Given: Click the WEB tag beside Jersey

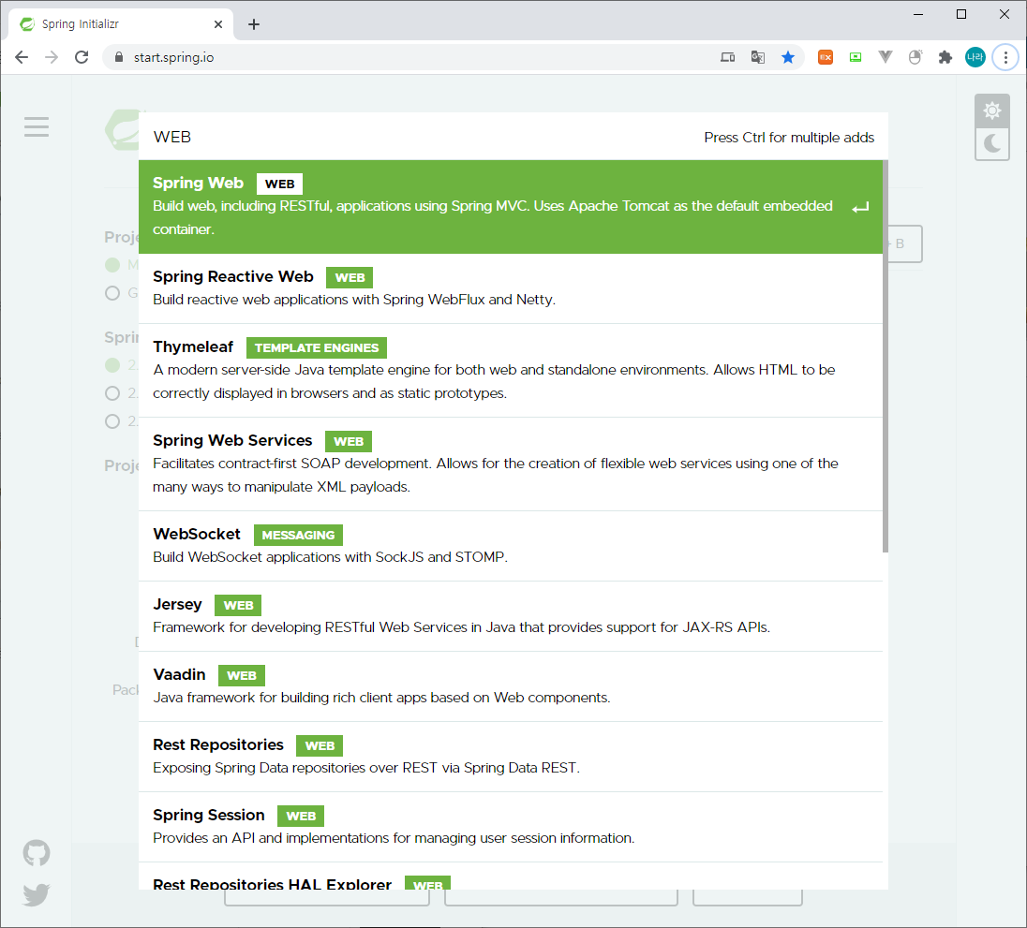Looking at the screenshot, I should point(238,605).
